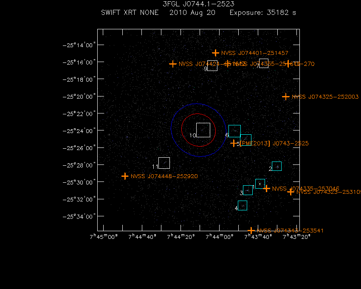Click the declination label -25°20'00"
This screenshot has height=289, width=361.
coord(79,96)
